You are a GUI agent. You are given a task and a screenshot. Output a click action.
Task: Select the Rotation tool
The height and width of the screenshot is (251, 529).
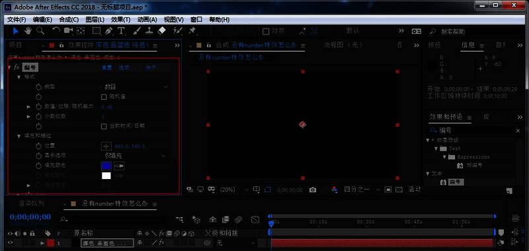pyautogui.click(x=56, y=31)
